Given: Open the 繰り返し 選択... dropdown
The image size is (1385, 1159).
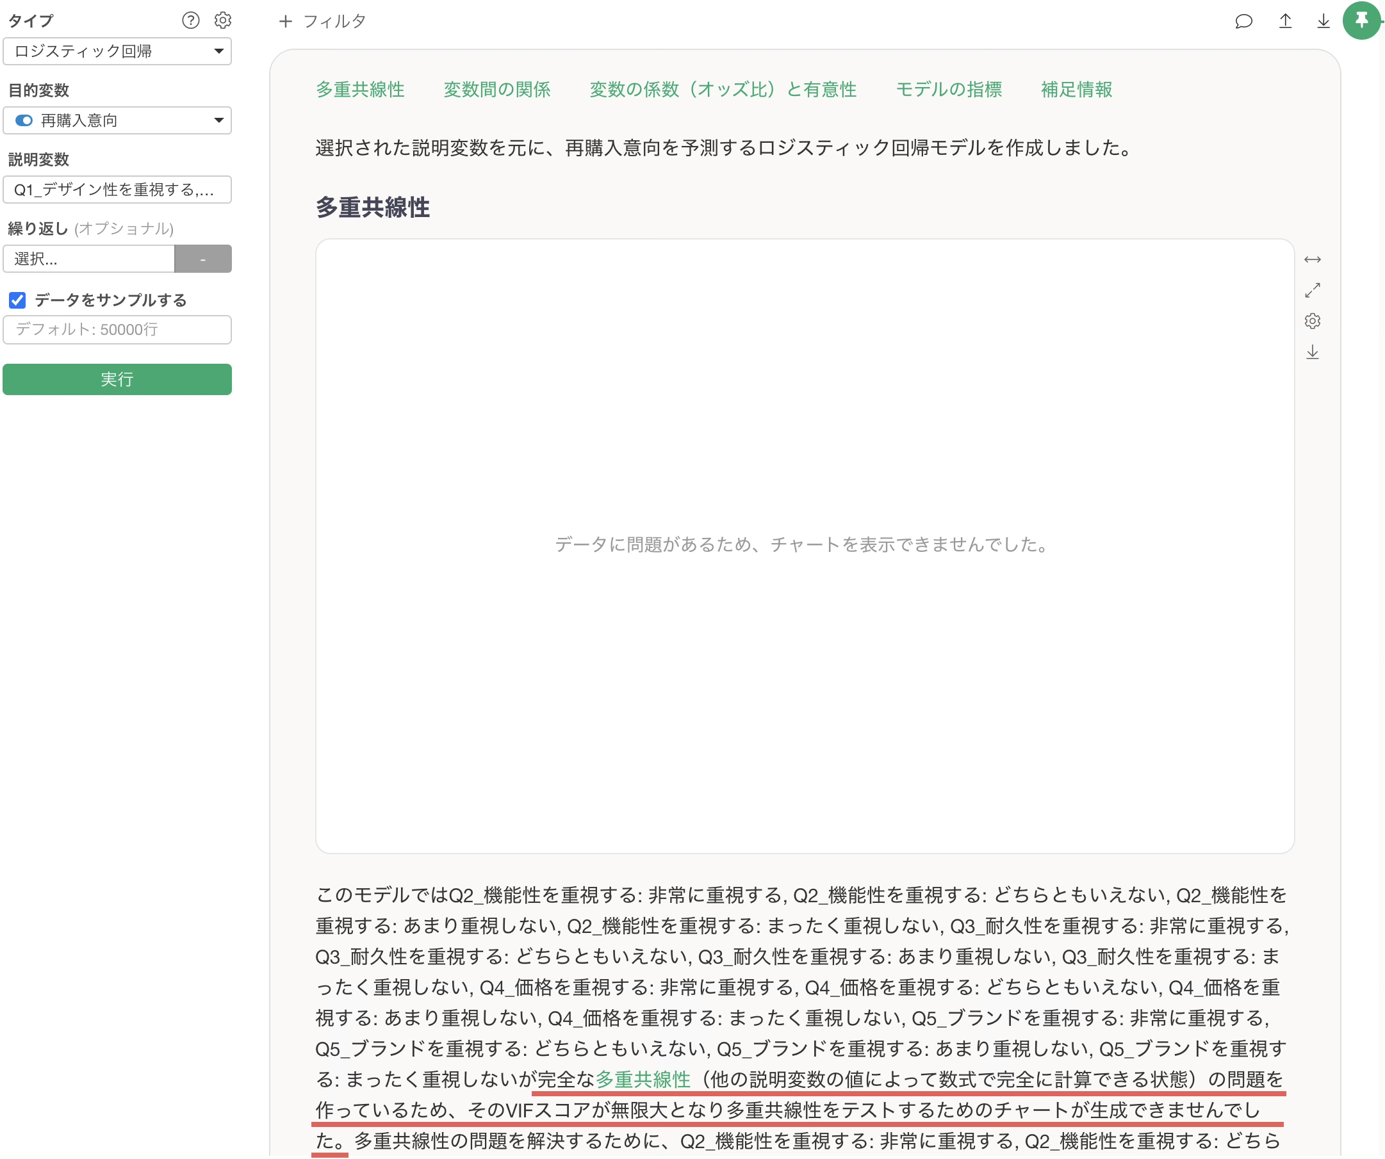Looking at the screenshot, I should pyautogui.click(x=89, y=259).
